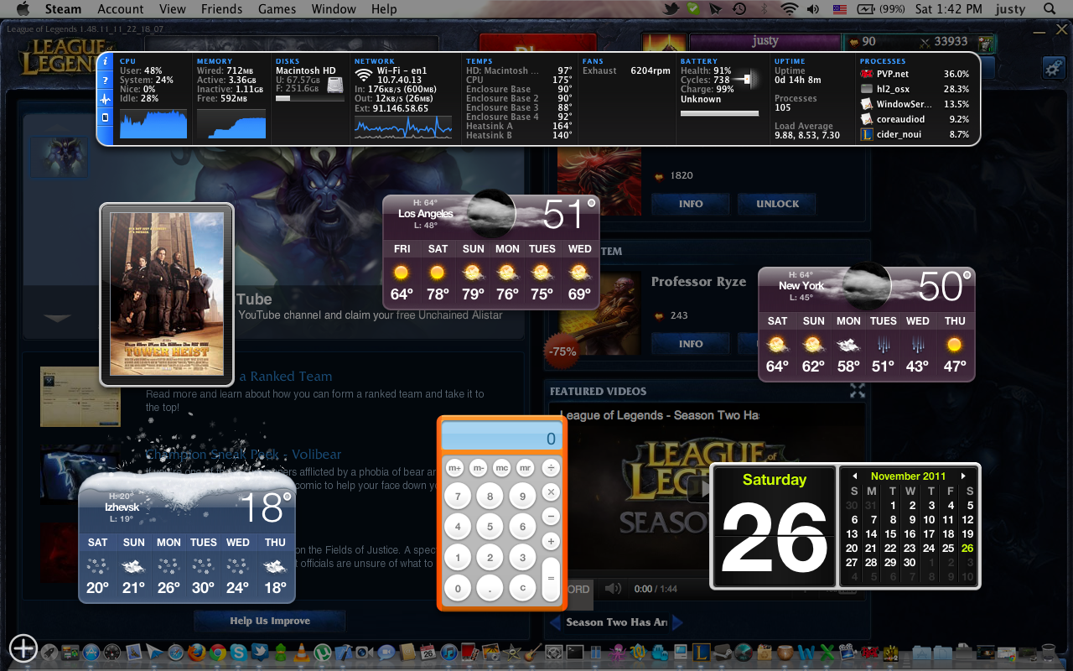Open Wi-Fi status menu bar icon
Image resolution: width=1073 pixels, height=671 pixels.
(789, 9)
